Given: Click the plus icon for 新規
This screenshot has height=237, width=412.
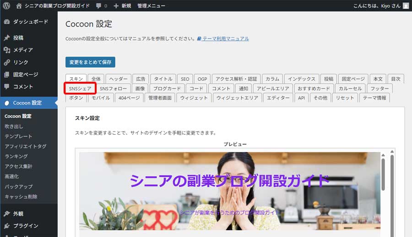Looking at the screenshot, I should click(116, 6).
